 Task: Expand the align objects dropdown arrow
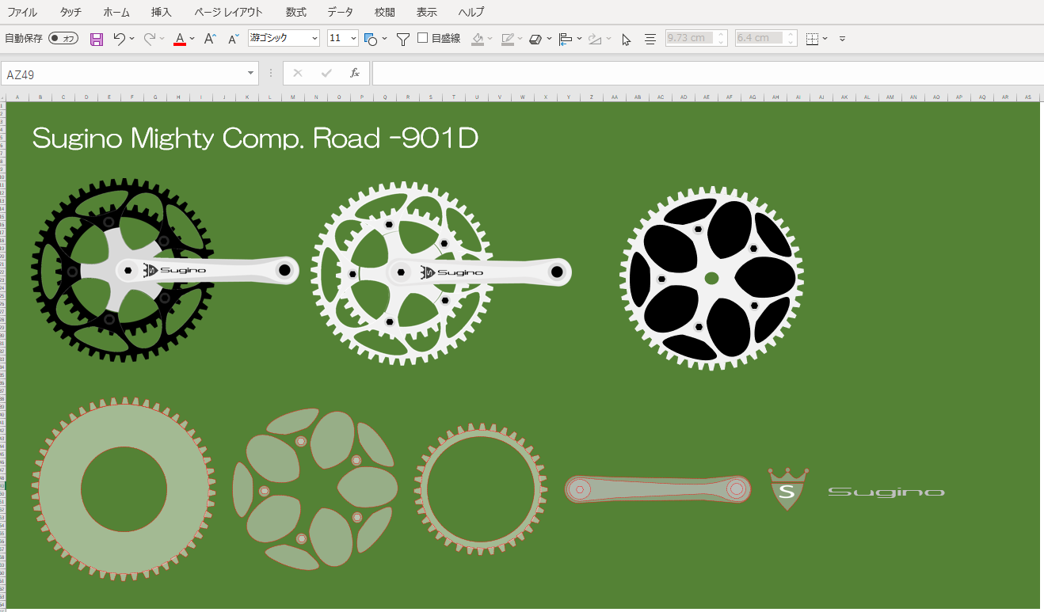[580, 38]
